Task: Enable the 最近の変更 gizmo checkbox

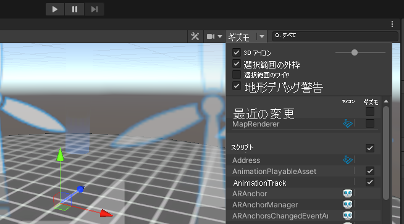Action: [x=370, y=112]
